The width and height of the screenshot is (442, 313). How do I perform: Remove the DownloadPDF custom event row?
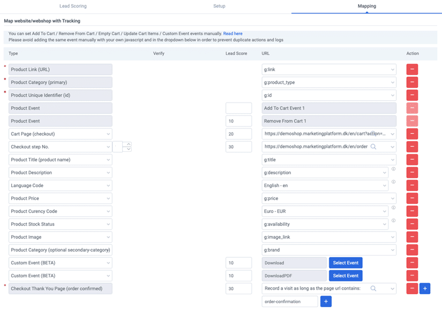(412, 276)
